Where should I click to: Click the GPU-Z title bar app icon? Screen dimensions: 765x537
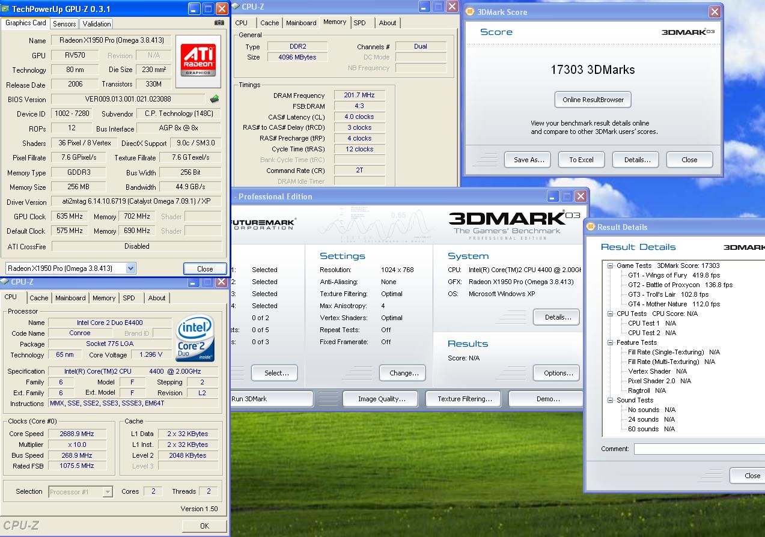pos(6,9)
